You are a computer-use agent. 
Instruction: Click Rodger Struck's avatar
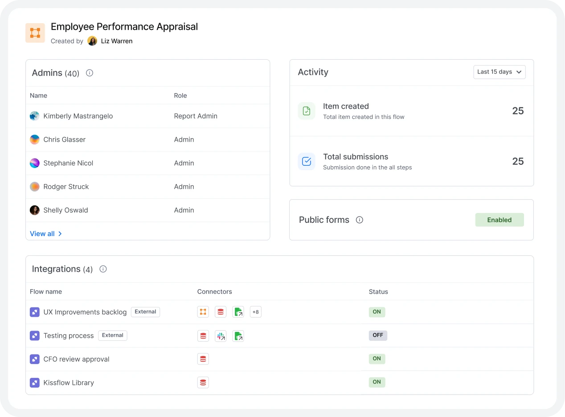[x=35, y=187]
